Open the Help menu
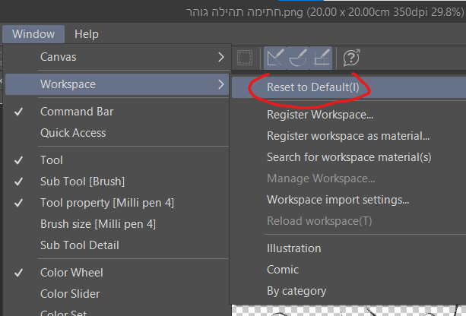Image resolution: width=466 pixels, height=316 pixels. pos(87,34)
